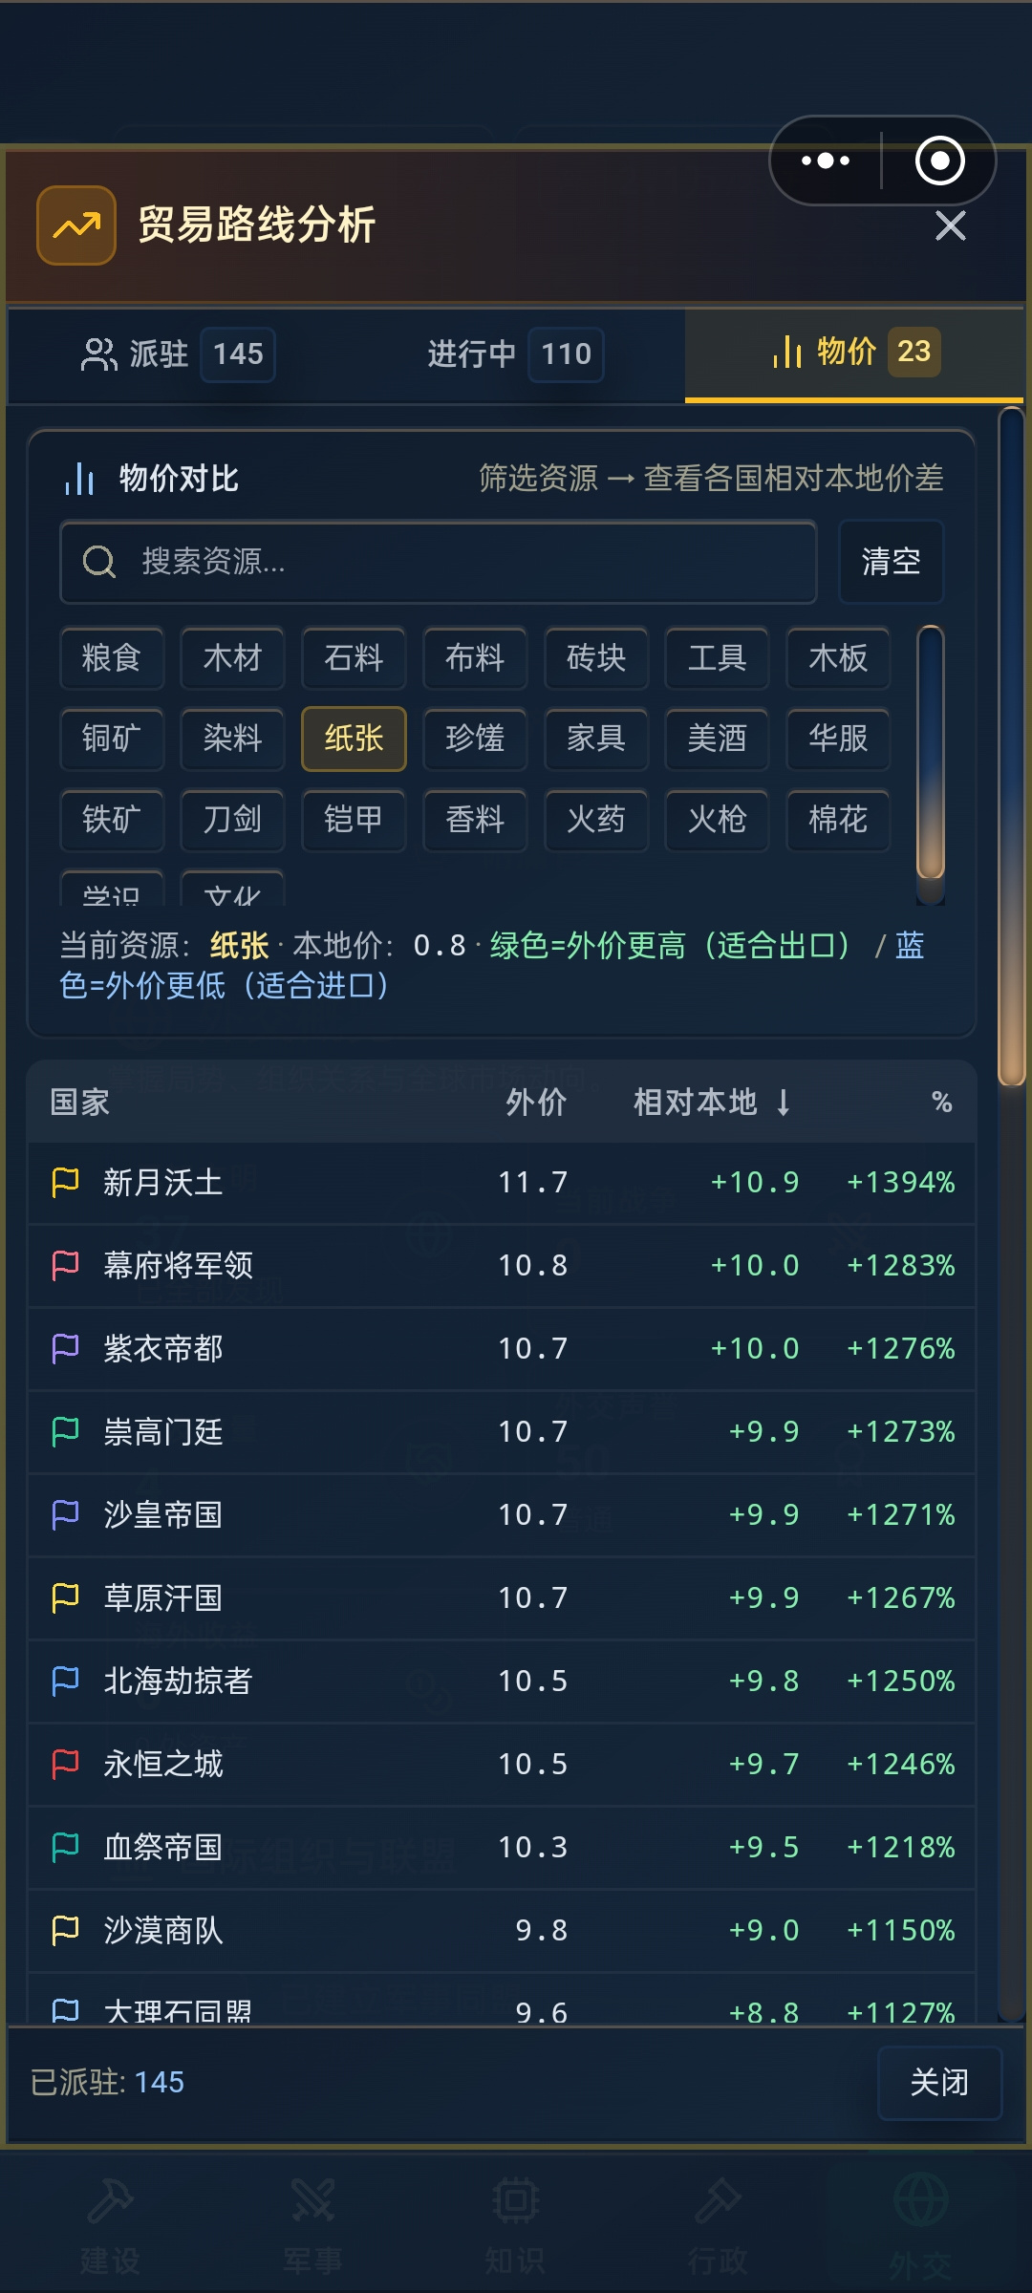Tap the pink flag beside 幕府将军领
Image resolution: width=1032 pixels, height=2293 pixels.
[x=65, y=1266]
